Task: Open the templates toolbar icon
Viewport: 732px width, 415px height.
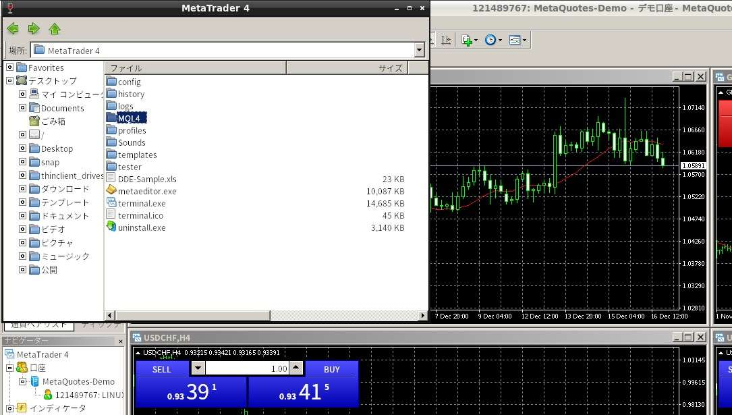Action: point(517,40)
